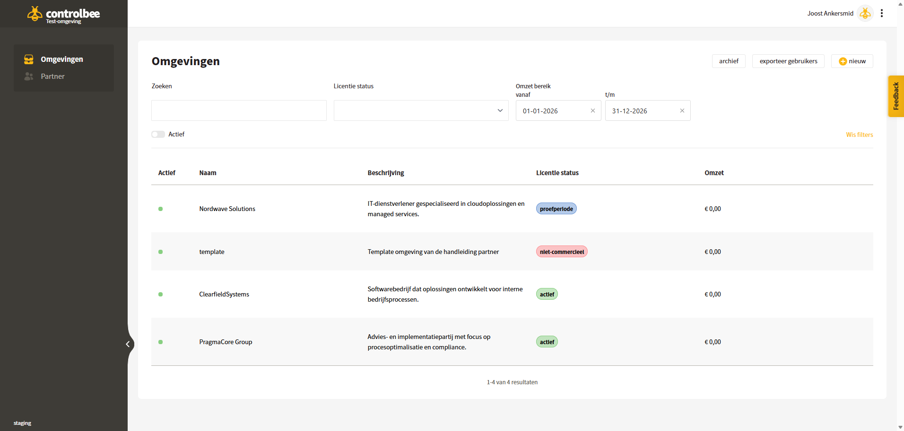Go to Partner in sidebar
This screenshot has height=431, width=904.
pyautogui.click(x=52, y=76)
